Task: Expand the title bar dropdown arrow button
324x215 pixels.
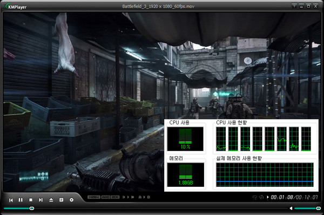Action: point(294,6)
